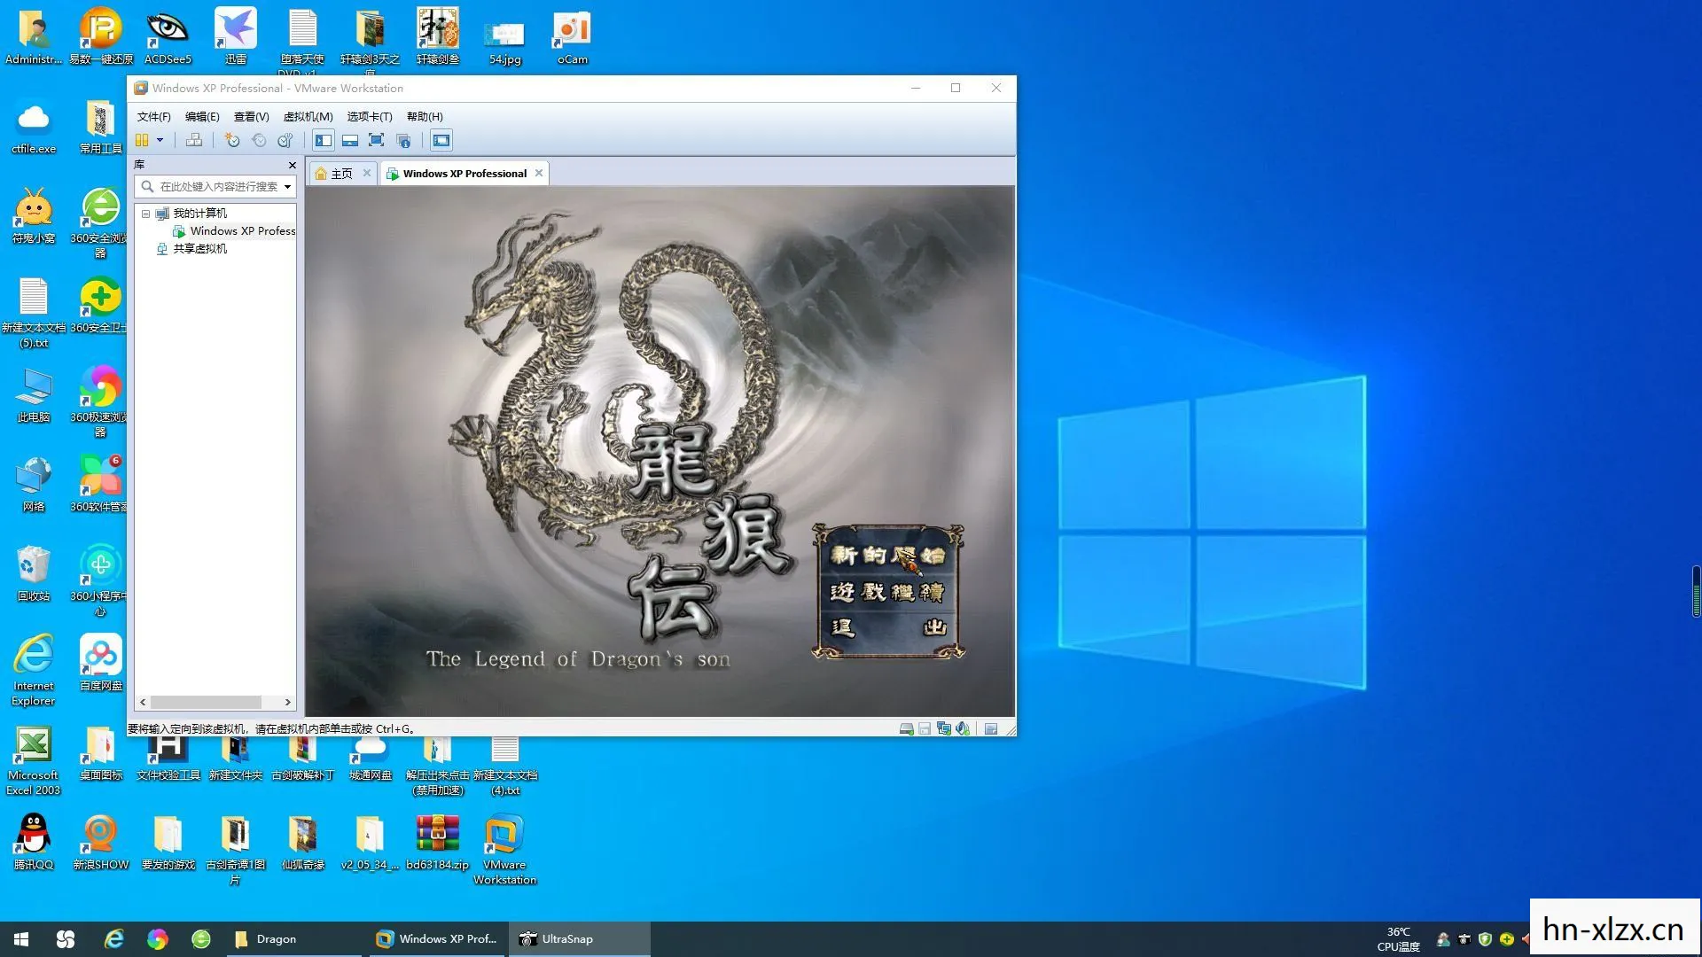Open the 查看(V) menu

(251, 116)
